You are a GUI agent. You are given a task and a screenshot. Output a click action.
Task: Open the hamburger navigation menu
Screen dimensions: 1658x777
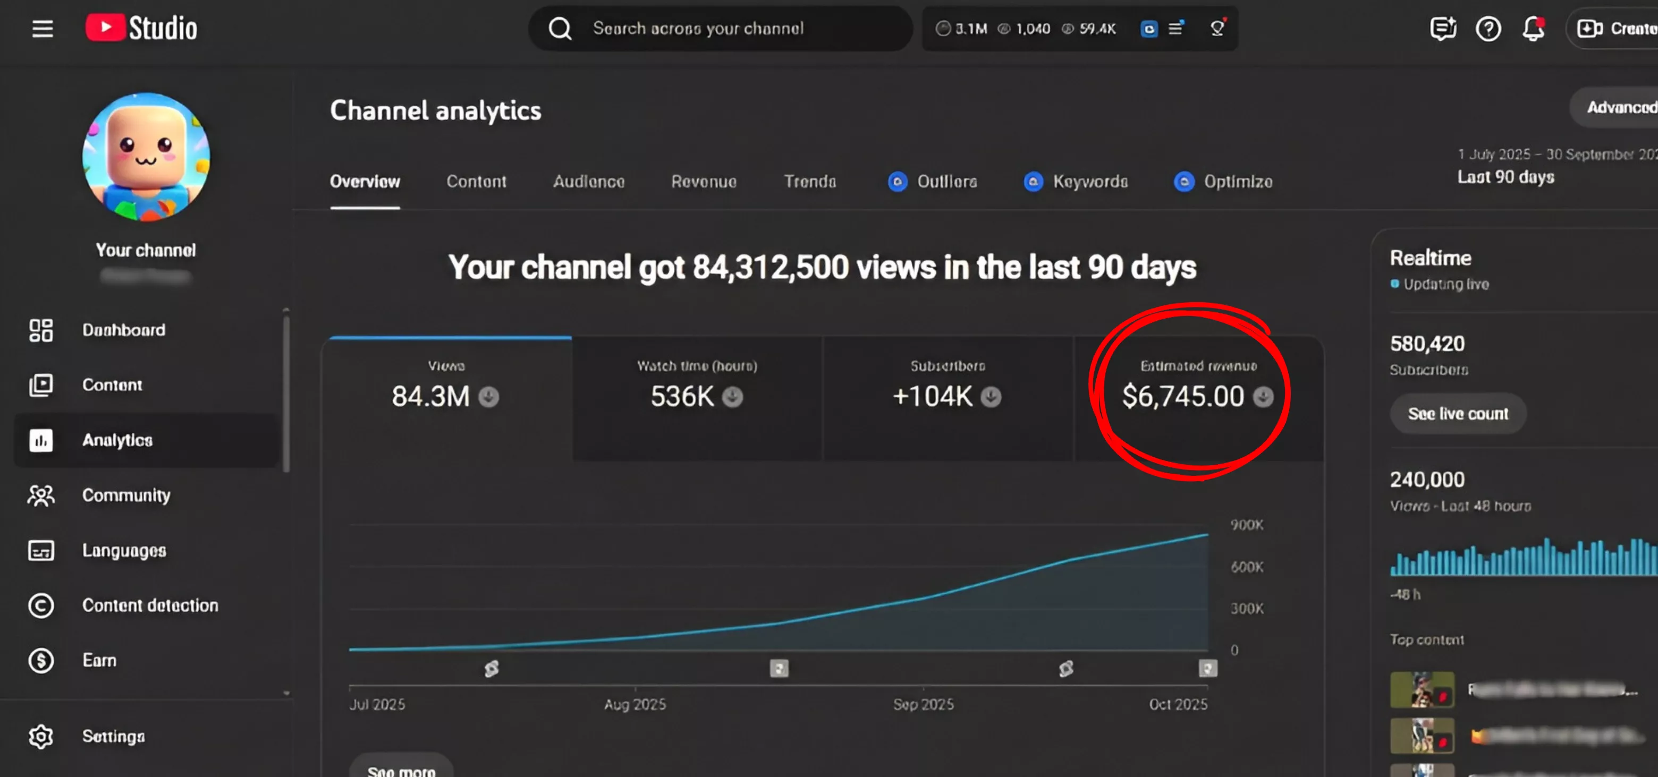point(43,28)
